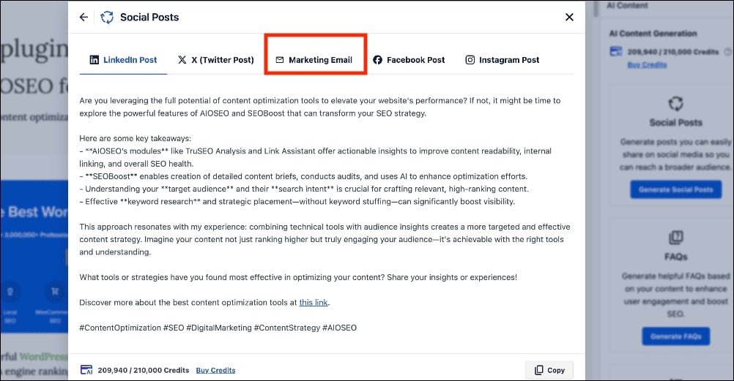Click the Instagram logo icon in the tabs
The height and width of the screenshot is (381, 734).
tap(470, 60)
